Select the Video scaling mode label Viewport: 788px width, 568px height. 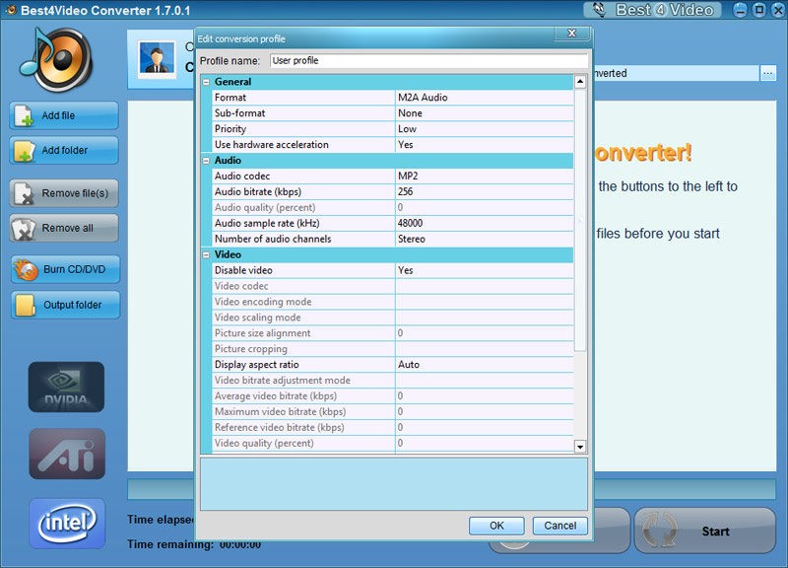click(258, 318)
